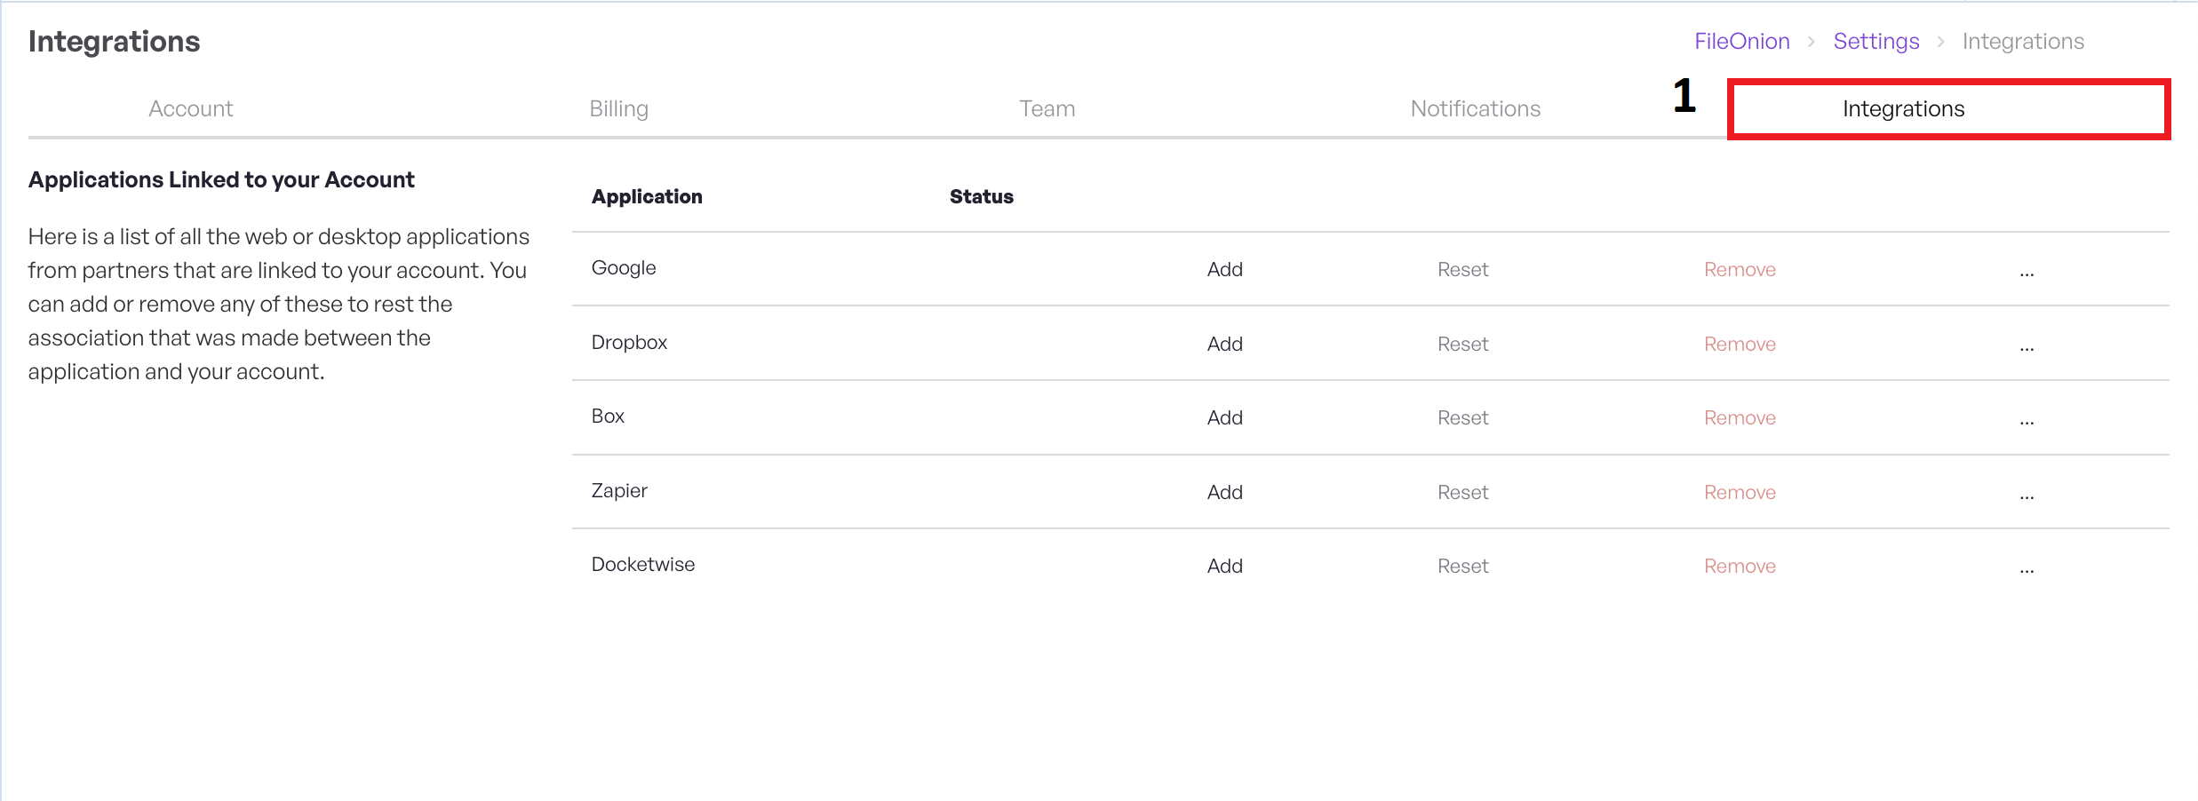Viewport: 2198px width, 801px height.
Task: Navigate to Settings via breadcrumb
Action: [x=1875, y=42]
